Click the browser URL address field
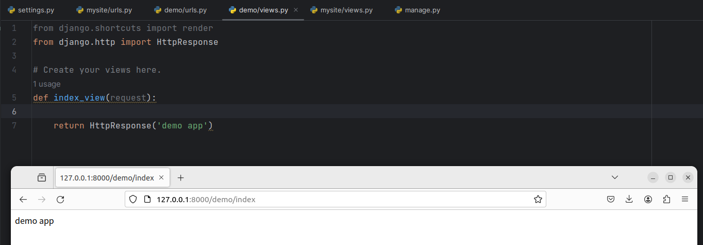 (x=335, y=200)
